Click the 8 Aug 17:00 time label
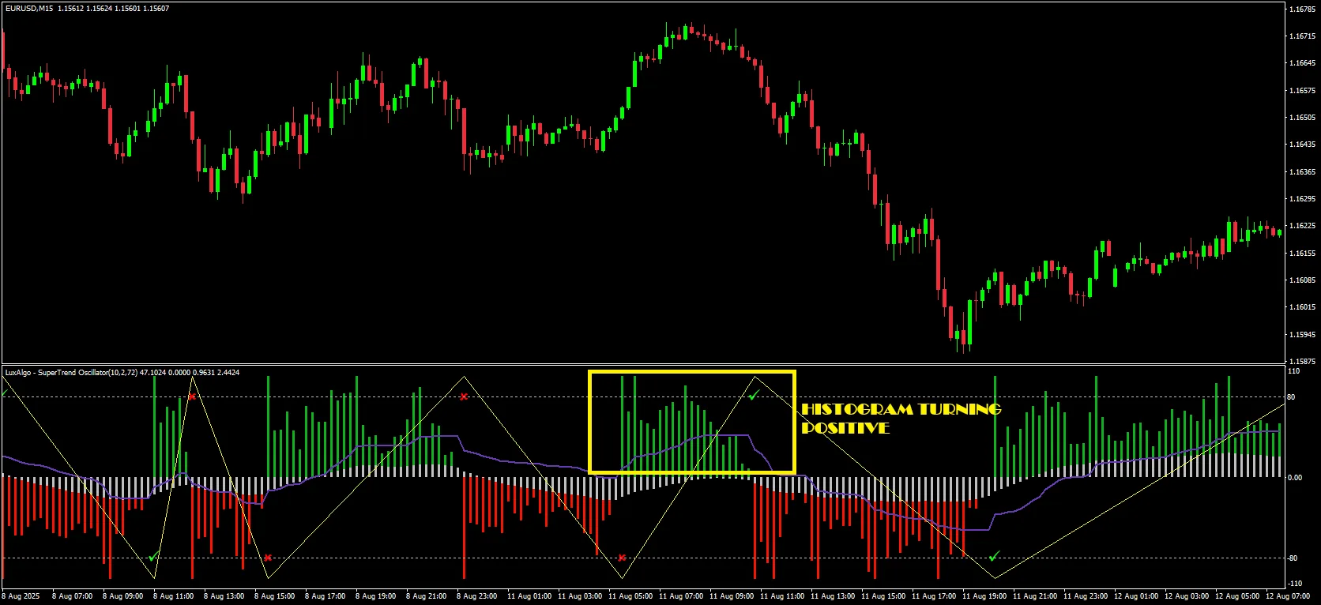Screen dimensions: 1321x605 point(325,596)
